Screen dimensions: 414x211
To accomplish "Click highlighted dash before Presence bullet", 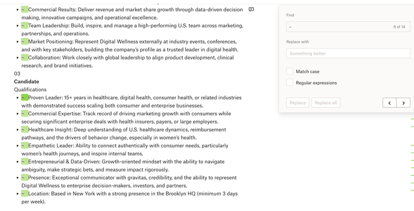I will tap(24, 177).
